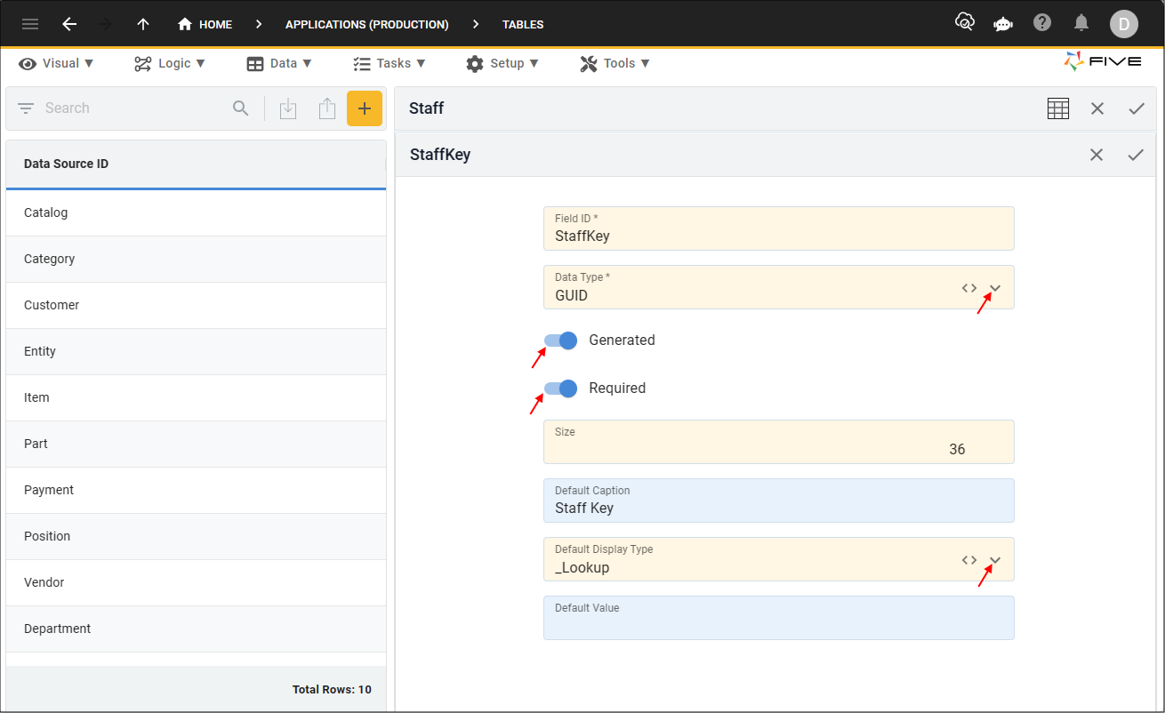Click the Search tables input
This screenshot has height=713, width=1165.
(133, 108)
